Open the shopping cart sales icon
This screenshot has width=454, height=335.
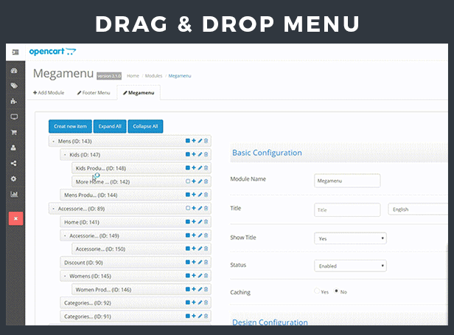(x=15, y=133)
